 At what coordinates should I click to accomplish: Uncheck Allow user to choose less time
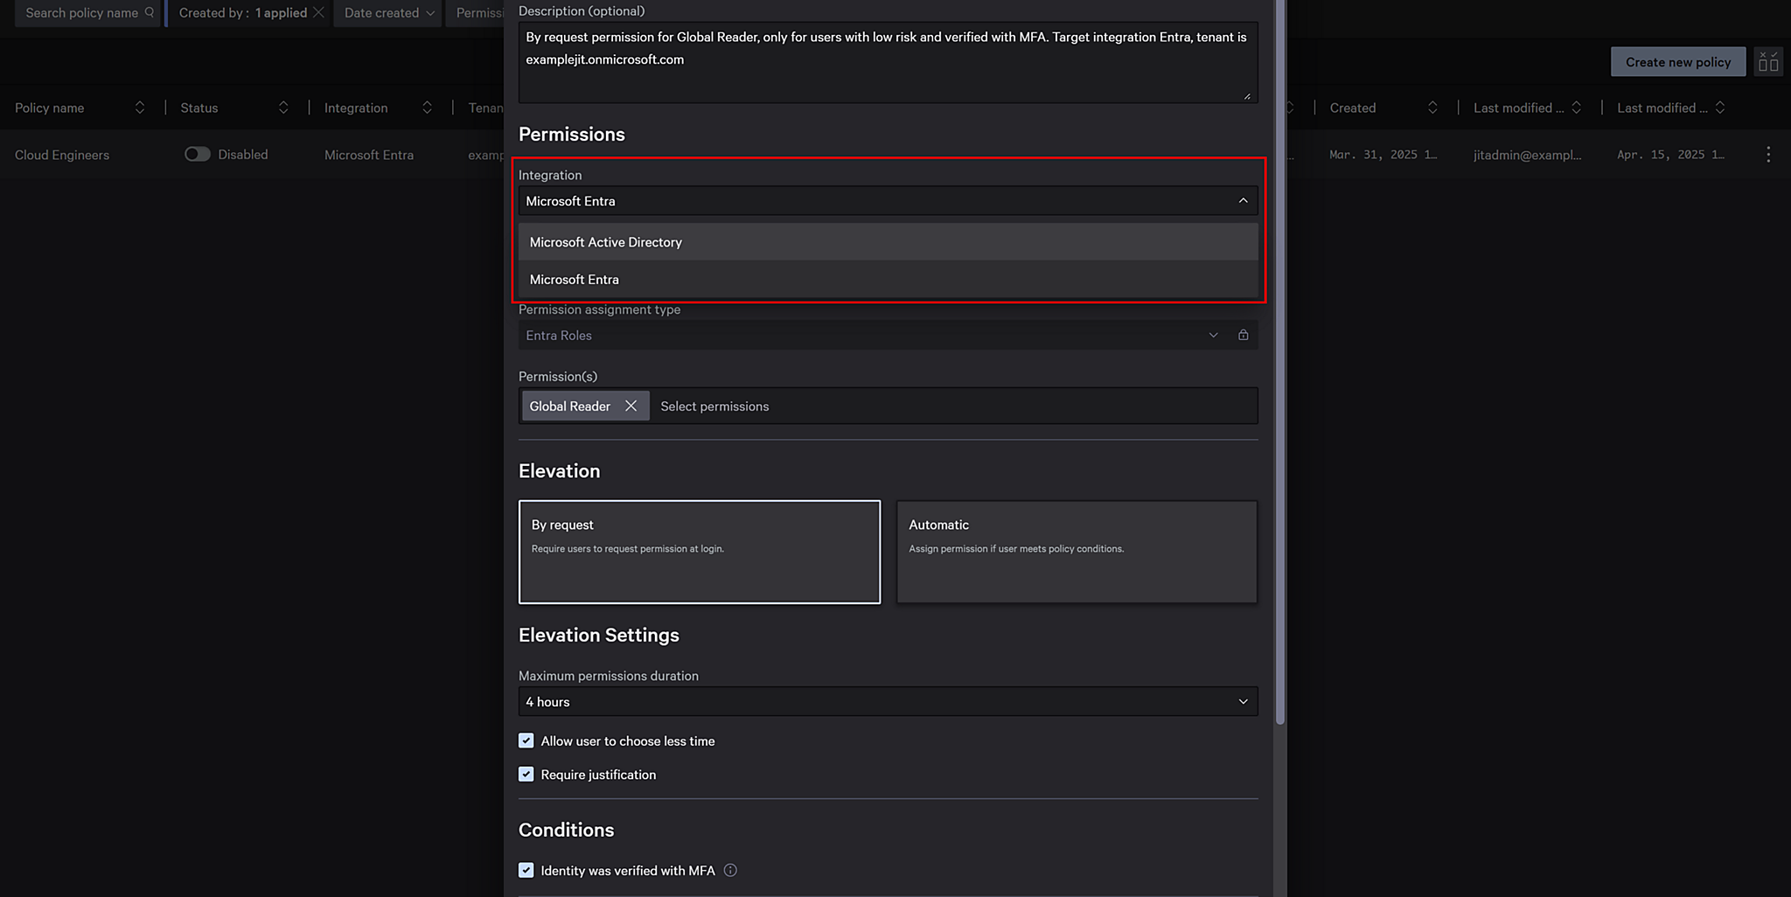526,740
